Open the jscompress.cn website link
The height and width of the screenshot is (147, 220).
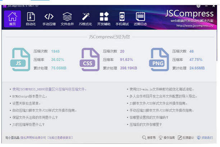click(195, 26)
